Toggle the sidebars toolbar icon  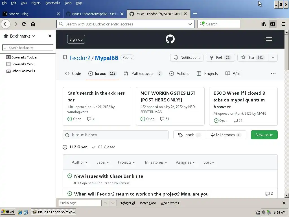[273, 24]
